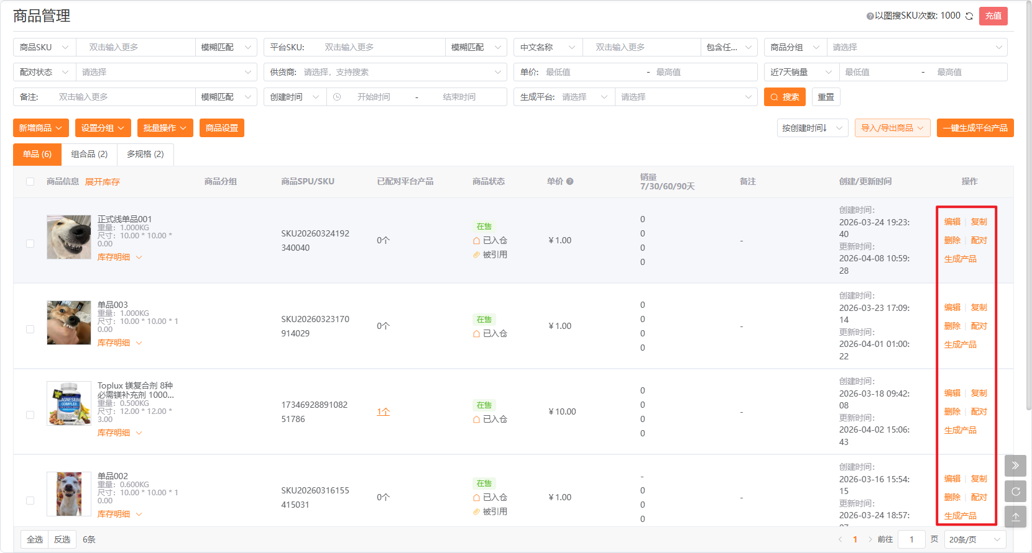1032x553 pixels.
Task: Open the 1个 paired products link
Action: (384, 411)
